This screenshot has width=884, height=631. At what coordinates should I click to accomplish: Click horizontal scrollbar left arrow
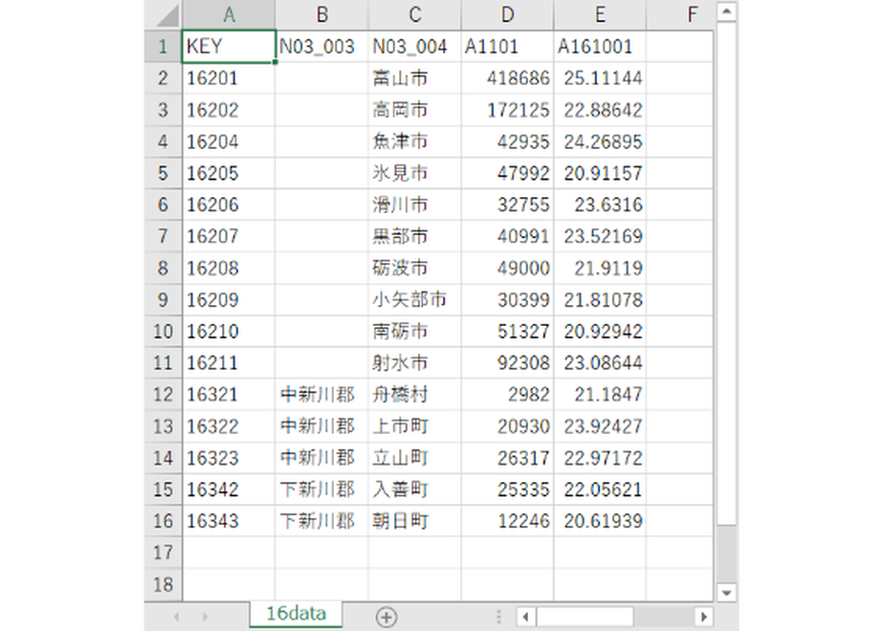525,617
